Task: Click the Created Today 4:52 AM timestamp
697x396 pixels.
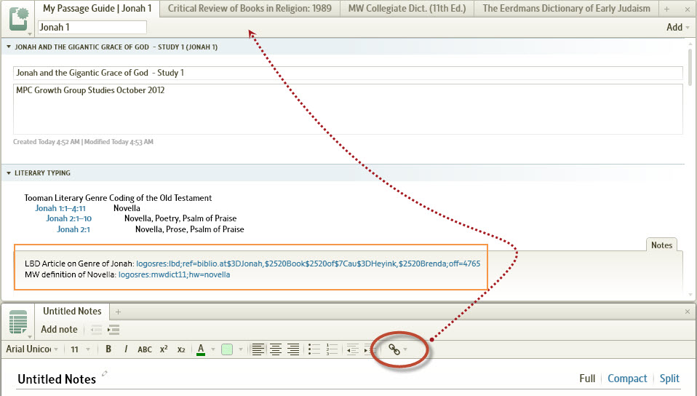Action: coord(47,142)
